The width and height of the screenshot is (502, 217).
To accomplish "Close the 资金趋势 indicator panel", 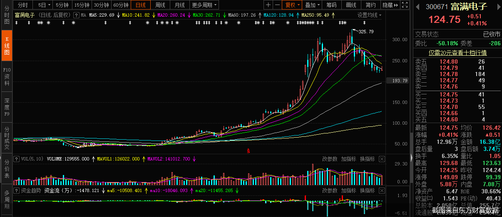I will click(382, 190).
